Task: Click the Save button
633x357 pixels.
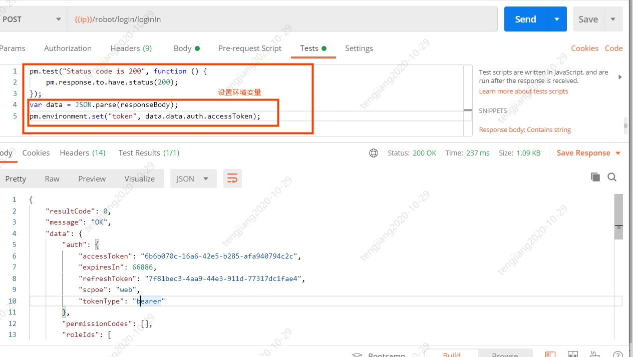Action: tap(588, 19)
